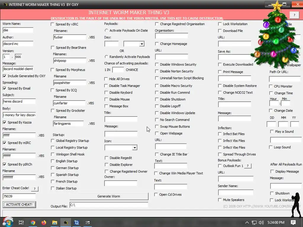Image resolution: width=303 pixels, height=227 pixels.
Task: Check the Spread By vIRC checkbox
Action: pos(52,24)
